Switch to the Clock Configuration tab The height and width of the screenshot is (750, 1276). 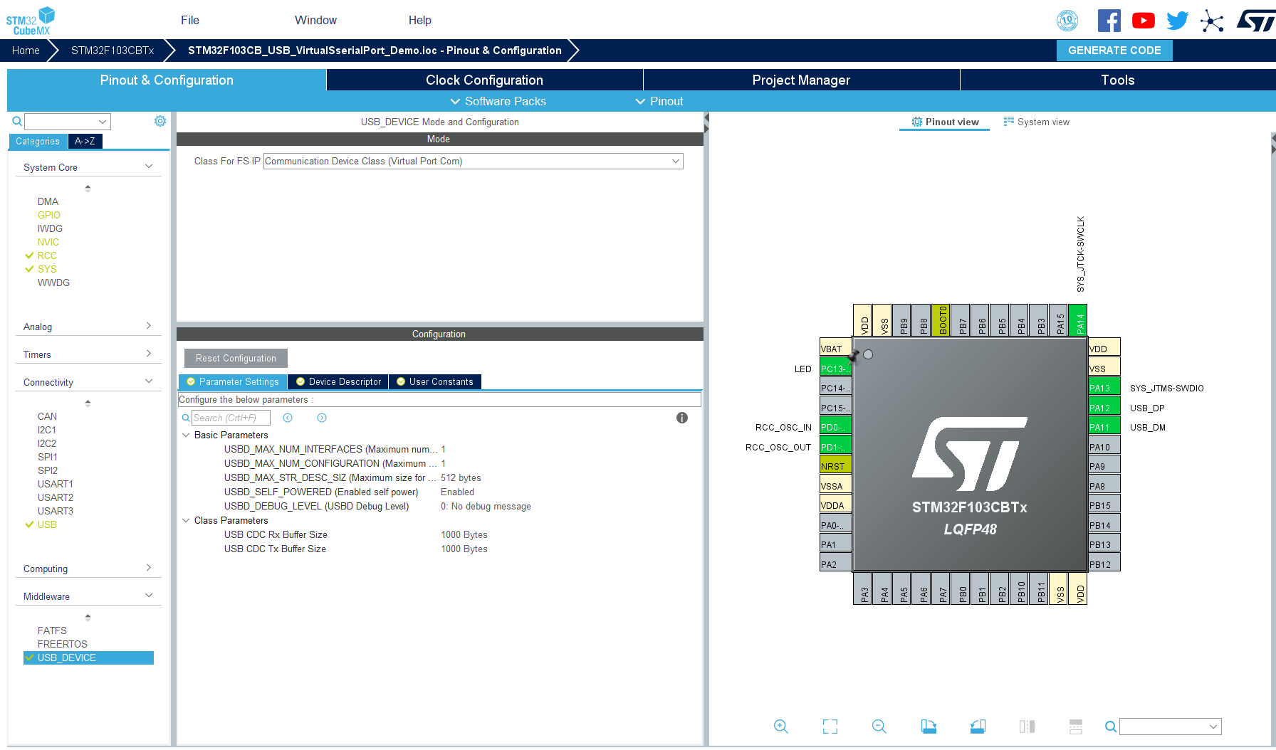coord(484,80)
